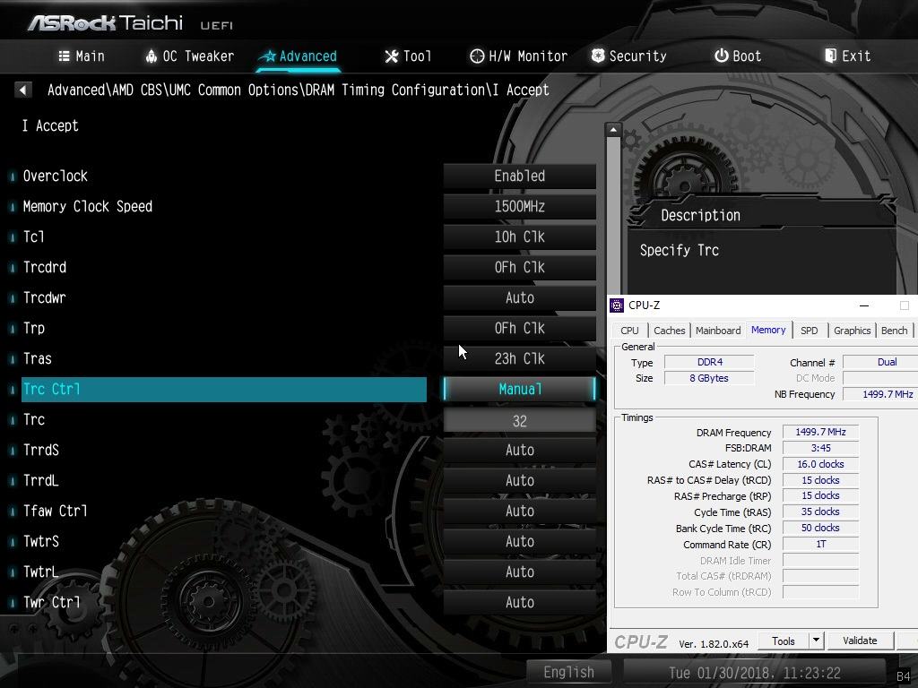This screenshot has height=688, width=918.
Task: Click the Boot power icon
Action: (722, 56)
